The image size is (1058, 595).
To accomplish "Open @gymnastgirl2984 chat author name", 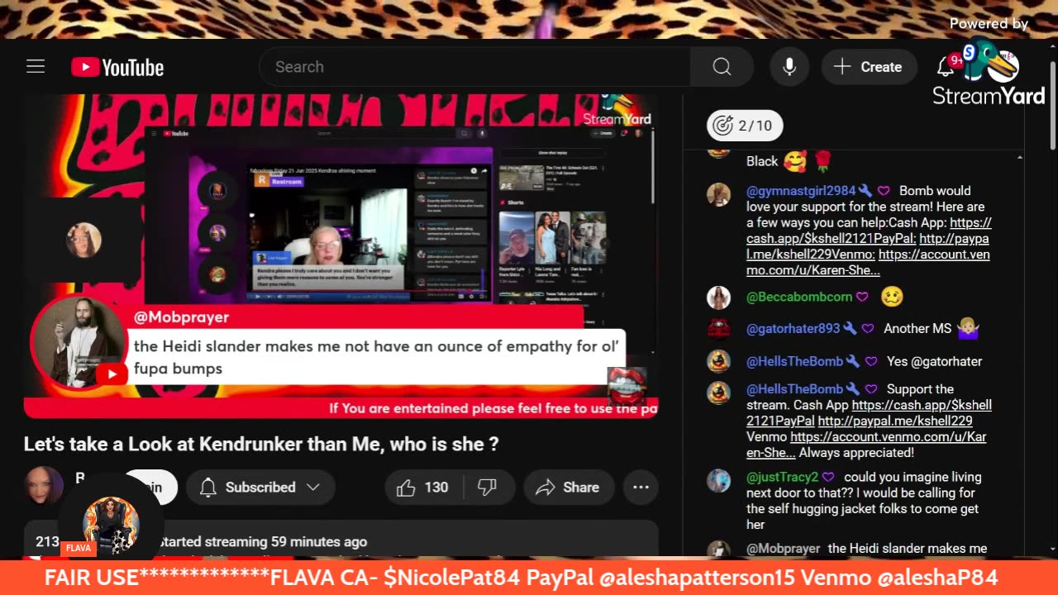I will tap(800, 191).
